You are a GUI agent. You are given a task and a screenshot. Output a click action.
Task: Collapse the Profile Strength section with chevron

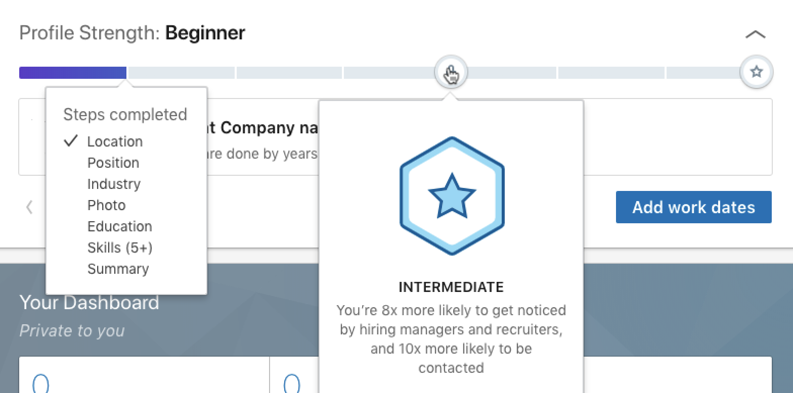coord(755,35)
